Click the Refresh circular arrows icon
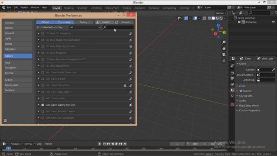Image resolution: width=277 pixels, height=156 pixels. pyautogui.click(x=116, y=22)
